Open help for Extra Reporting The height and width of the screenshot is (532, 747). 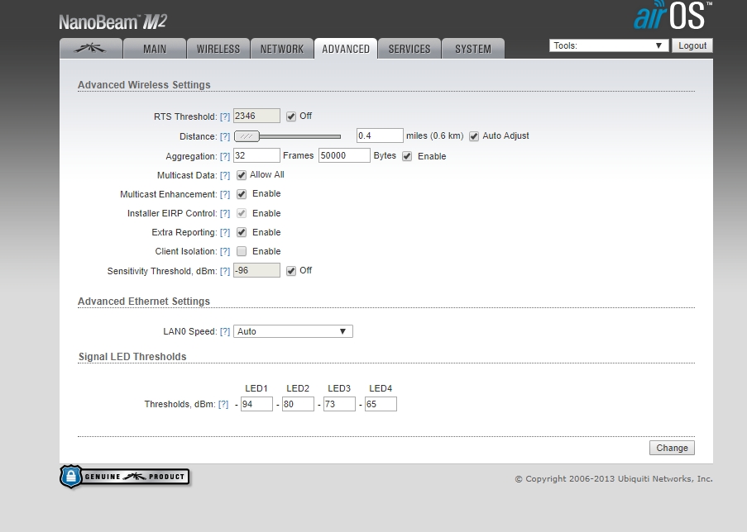(x=225, y=232)
